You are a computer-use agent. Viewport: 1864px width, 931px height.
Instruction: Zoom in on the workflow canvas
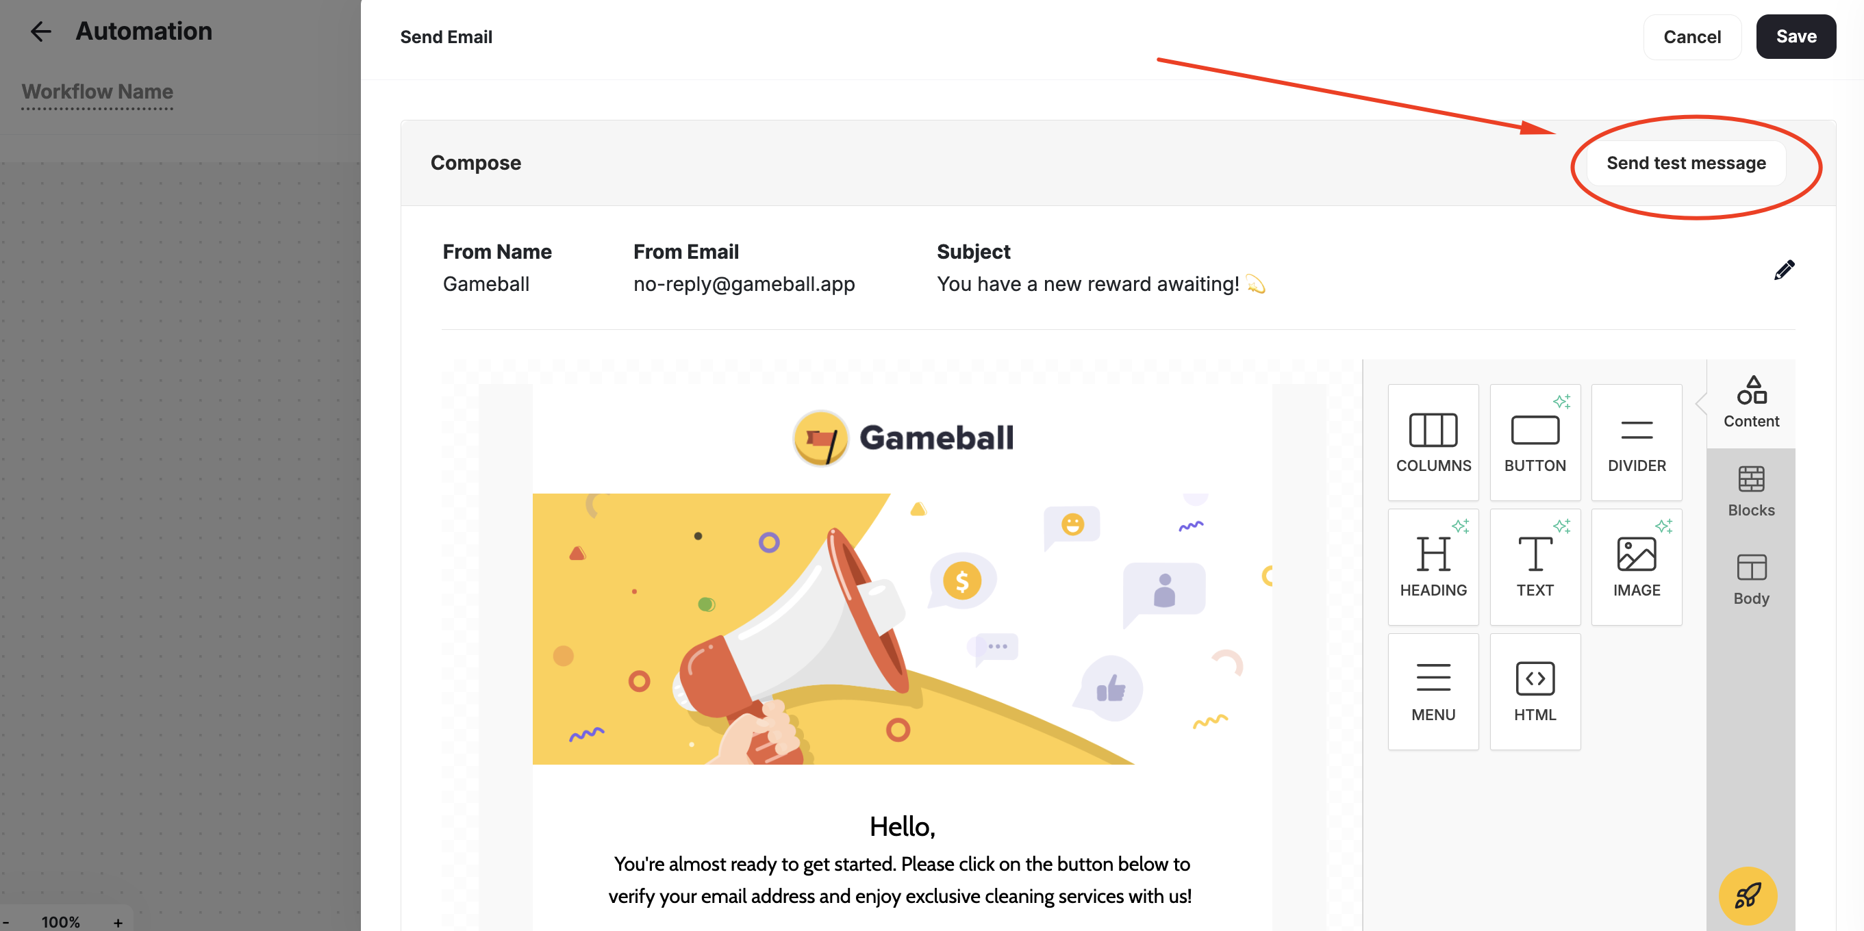tap(118, 921)
